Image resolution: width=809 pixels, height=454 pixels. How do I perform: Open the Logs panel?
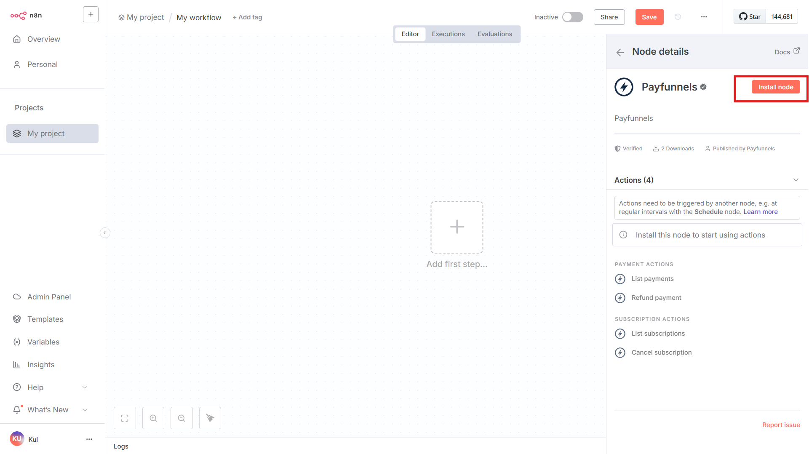[x=121, y=446]
